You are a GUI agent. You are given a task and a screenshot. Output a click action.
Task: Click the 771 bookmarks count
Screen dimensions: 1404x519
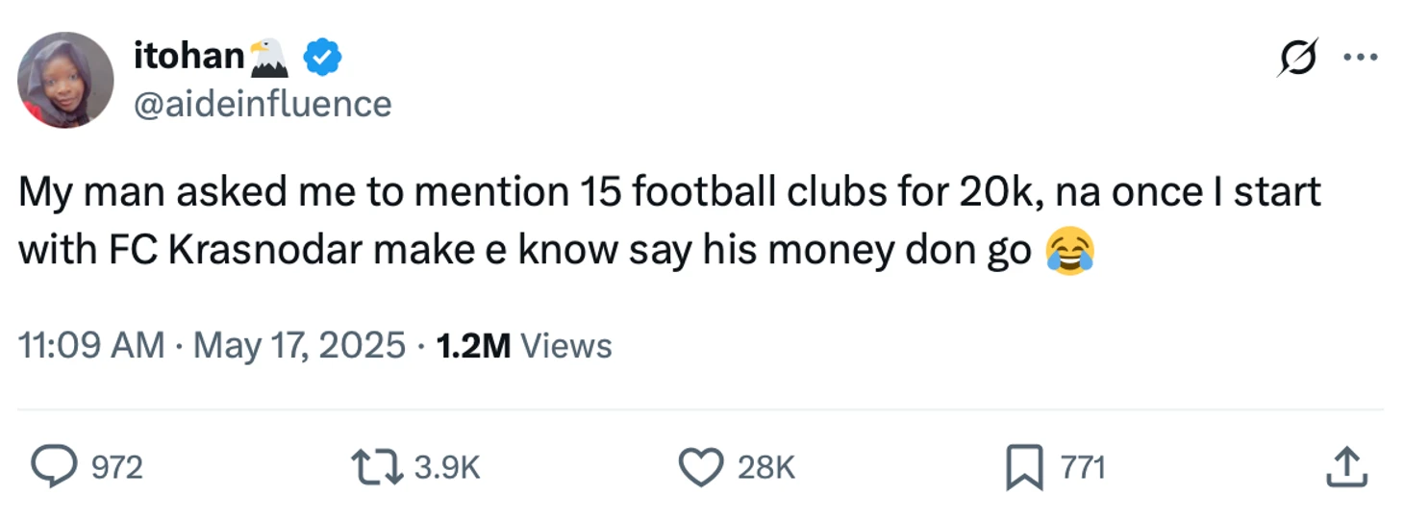click(1083, 468)
